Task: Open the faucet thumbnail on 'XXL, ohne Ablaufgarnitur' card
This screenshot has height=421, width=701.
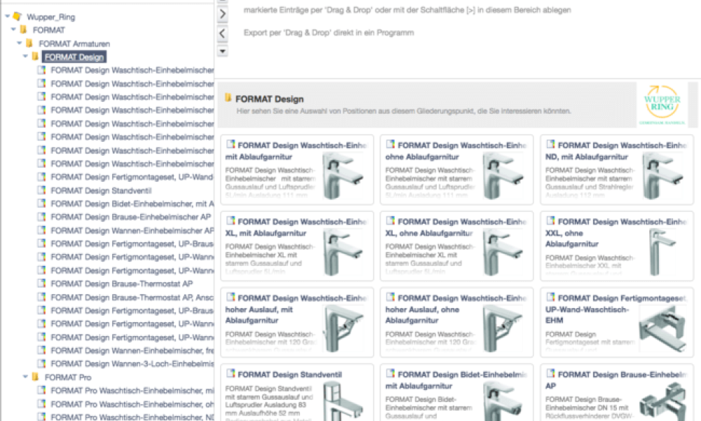Action: tap(662, 253)
